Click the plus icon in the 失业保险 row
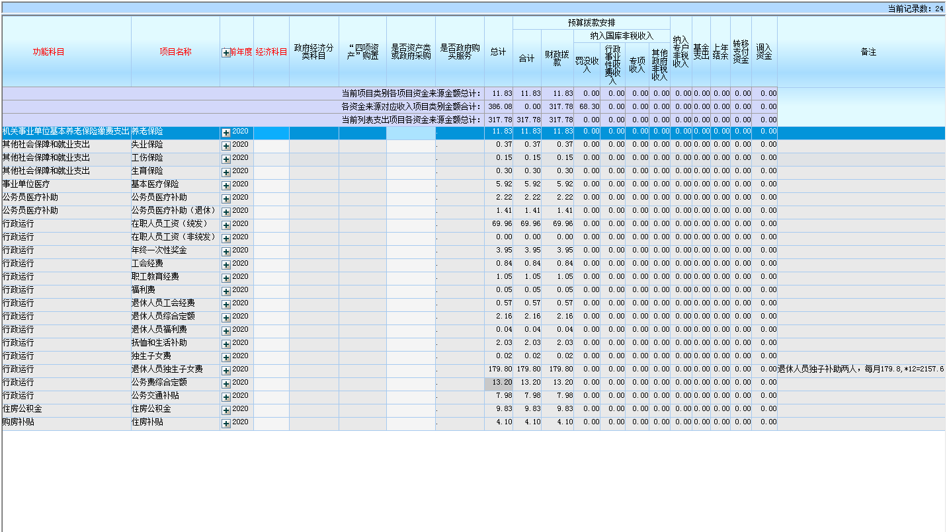The width and height of the screenshot is (947, 532). pyautogui.click(x=226, y=146)
